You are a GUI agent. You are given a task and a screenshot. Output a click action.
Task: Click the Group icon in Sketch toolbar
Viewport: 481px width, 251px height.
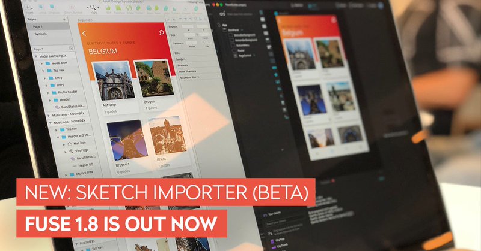point(41,7)
